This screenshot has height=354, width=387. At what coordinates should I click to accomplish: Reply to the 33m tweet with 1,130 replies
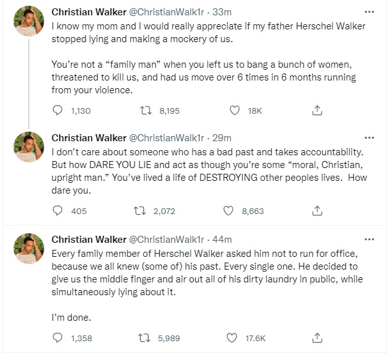(58, 111)
